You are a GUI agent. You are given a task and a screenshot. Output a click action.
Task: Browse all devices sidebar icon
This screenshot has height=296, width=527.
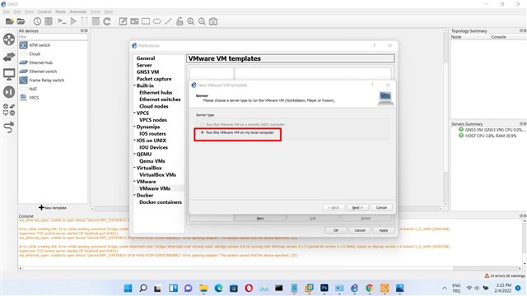pyautogui.click(x=9, y=109)
